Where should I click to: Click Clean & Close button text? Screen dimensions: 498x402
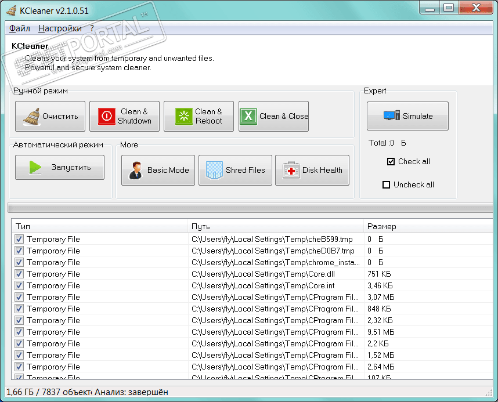click(x=284, y=116)
